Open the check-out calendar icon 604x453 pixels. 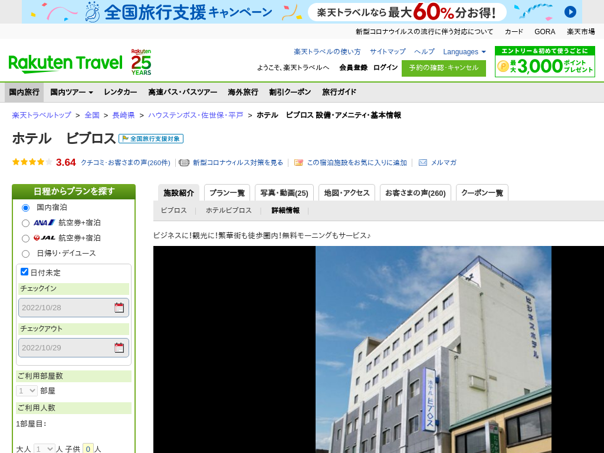[x=119, y=347]
